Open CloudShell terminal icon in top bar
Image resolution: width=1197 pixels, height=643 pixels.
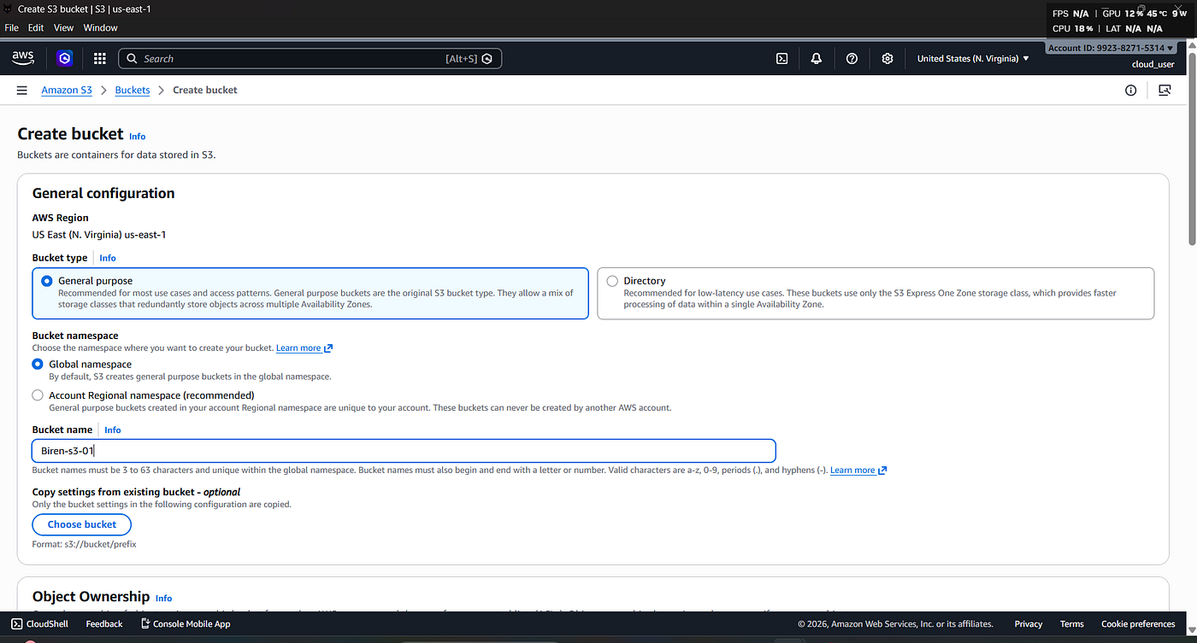pyautogui.click(x=781, y=59)
